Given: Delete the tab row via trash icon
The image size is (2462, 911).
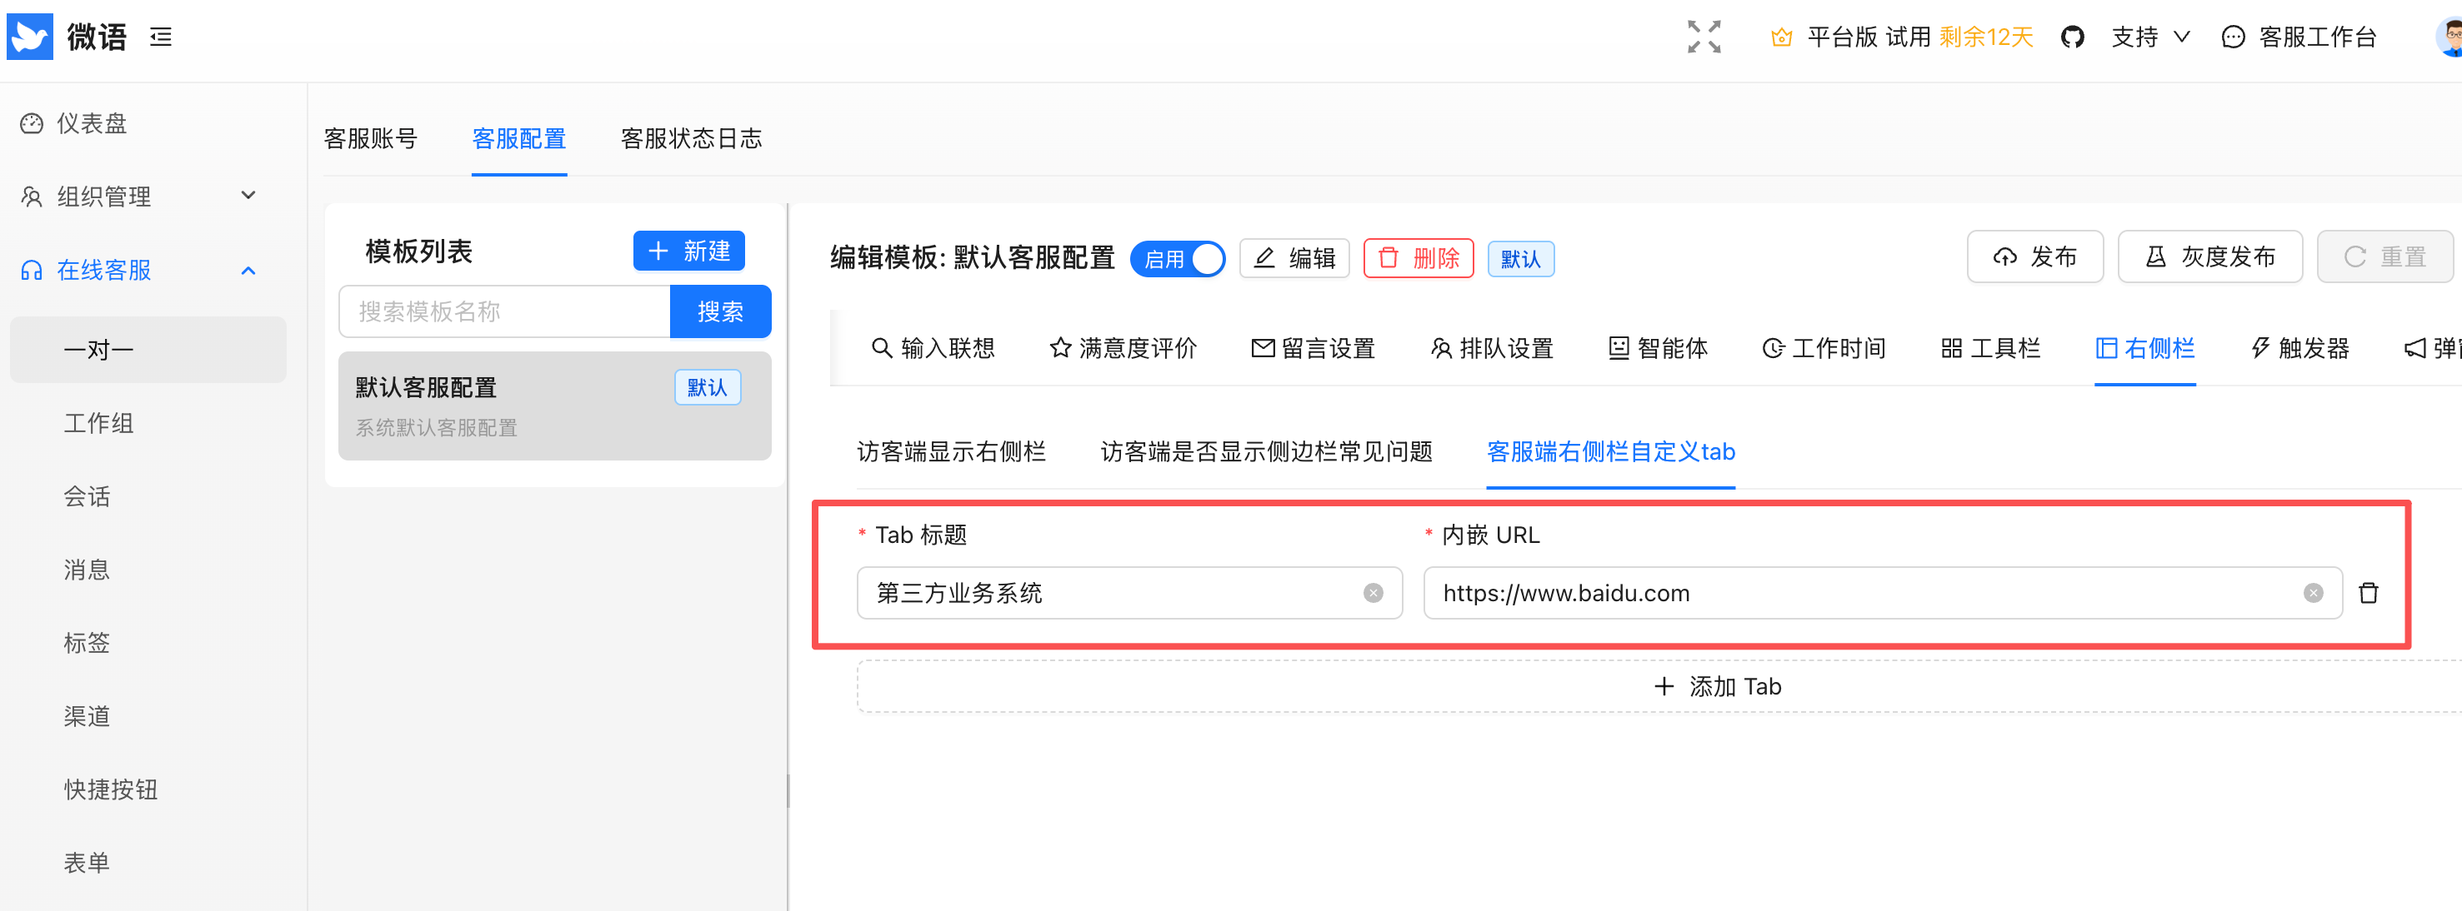Looking at the screenshot, I should [x=2369, y=592].
